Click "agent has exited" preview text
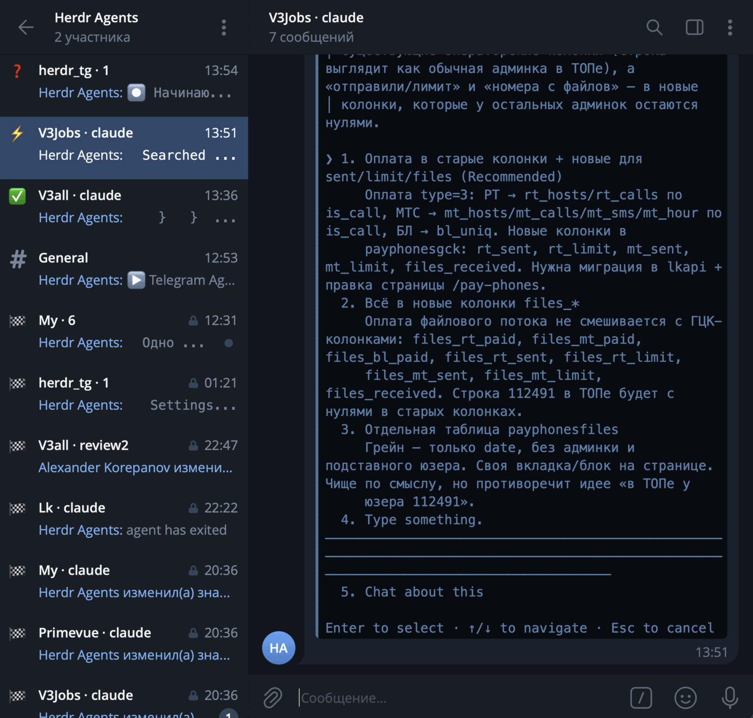This screenshot has width=753, height=718. click(176, 530)
